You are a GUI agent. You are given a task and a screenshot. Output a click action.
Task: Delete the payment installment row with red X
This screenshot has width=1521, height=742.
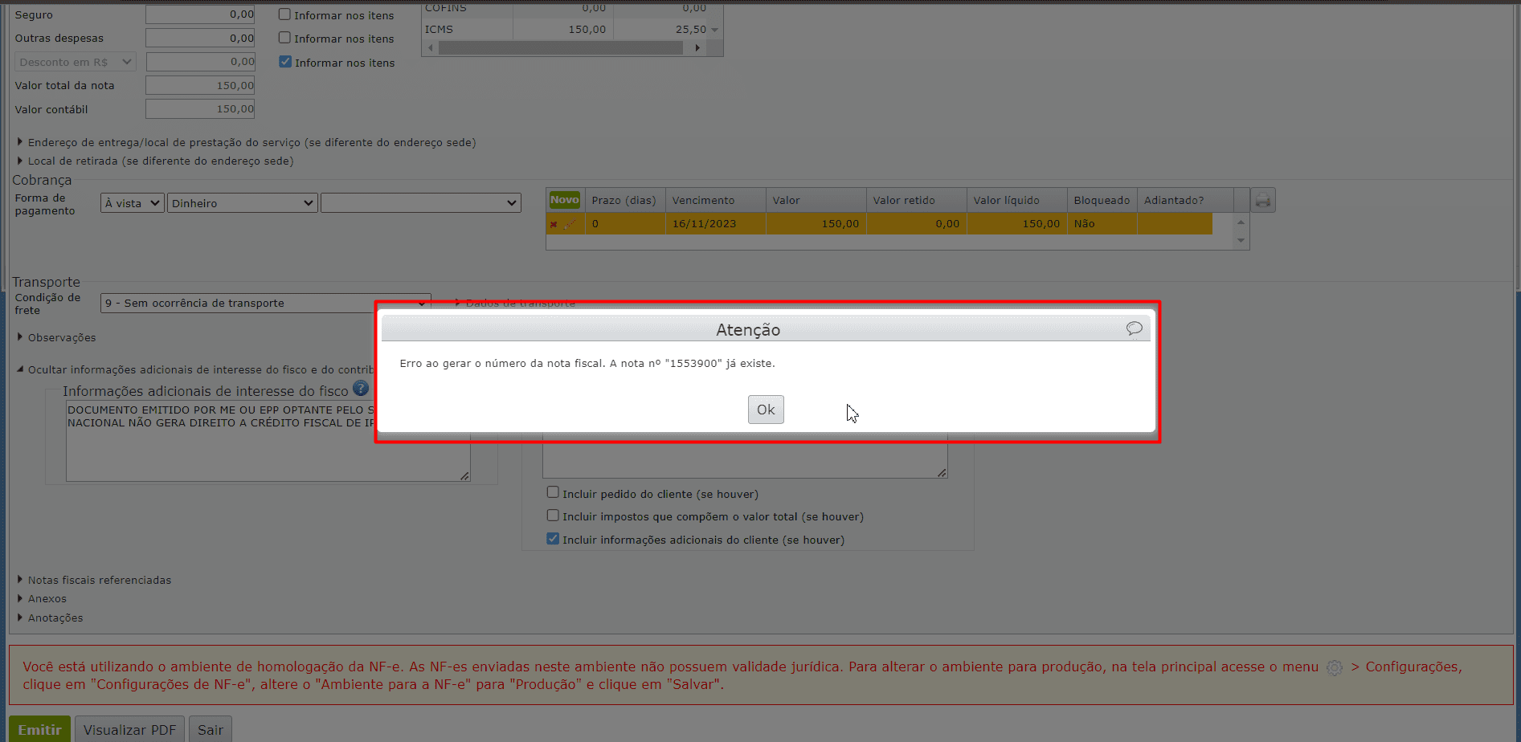point(554,224)
